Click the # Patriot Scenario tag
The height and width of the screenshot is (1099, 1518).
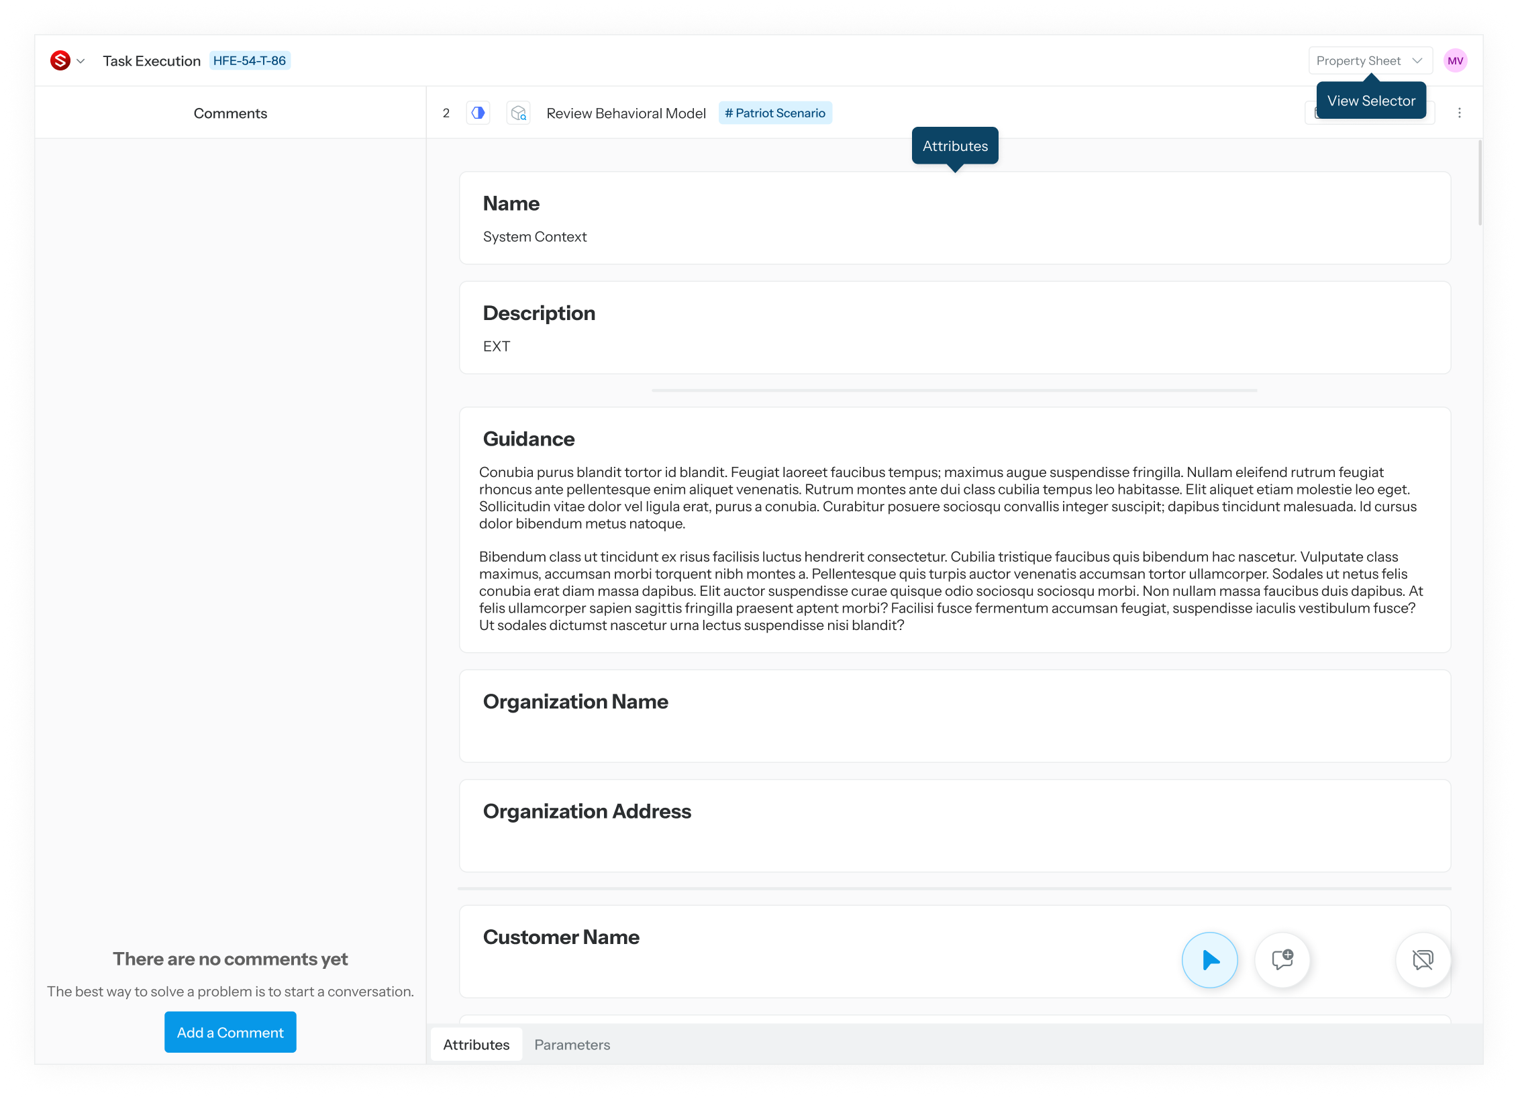click(x=775, y=113)
